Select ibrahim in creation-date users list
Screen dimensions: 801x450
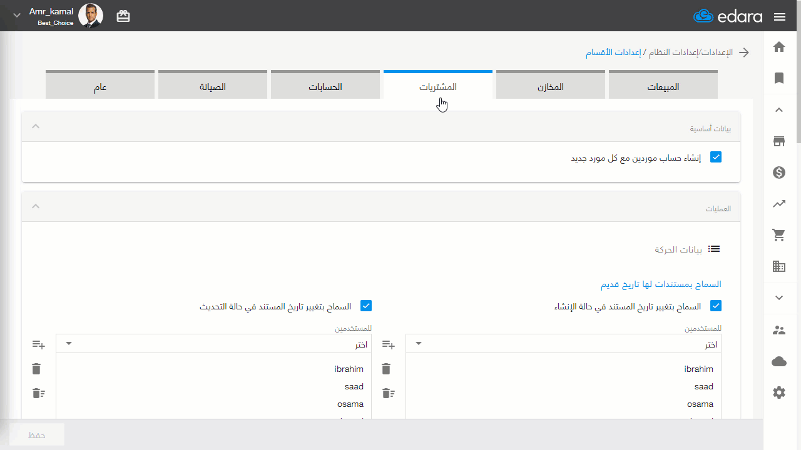click(x=698, y=369)
